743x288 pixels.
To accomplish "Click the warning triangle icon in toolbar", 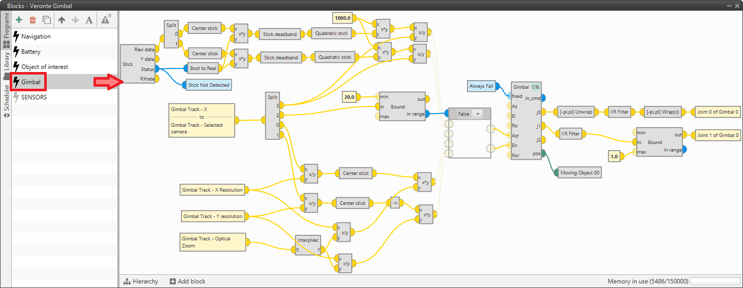I will pyautogui.click(x=105, y=20).
